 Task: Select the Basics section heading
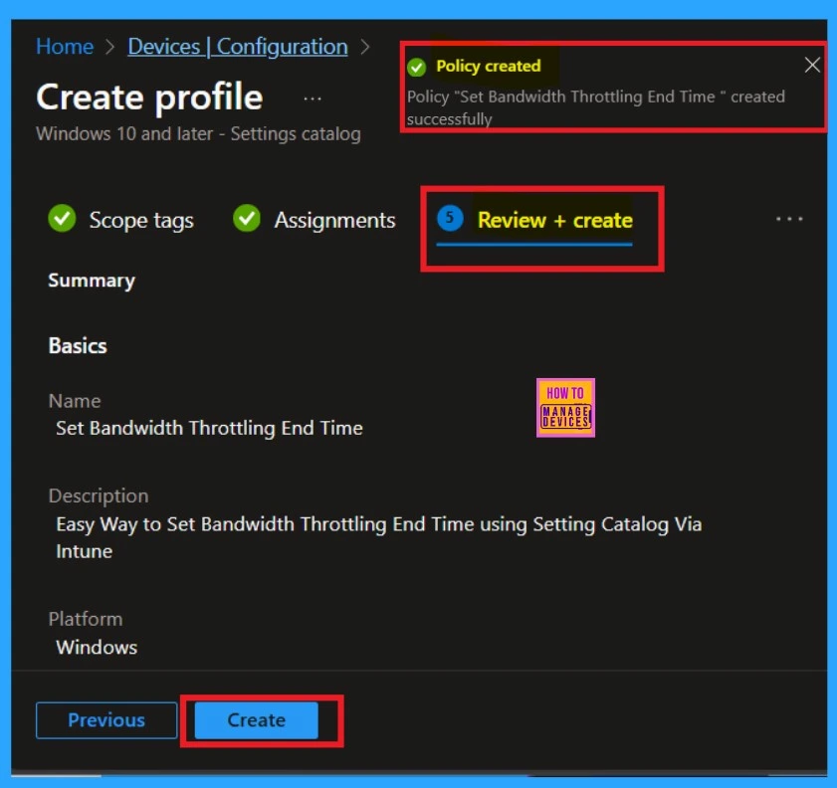pos(78,345)
